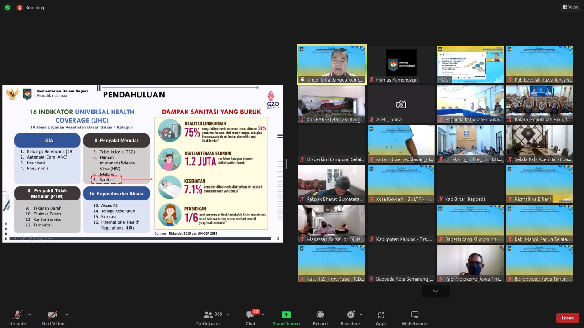The image size is (584, 328).
Task: Open the Apps panel
Action: (381, 318)
